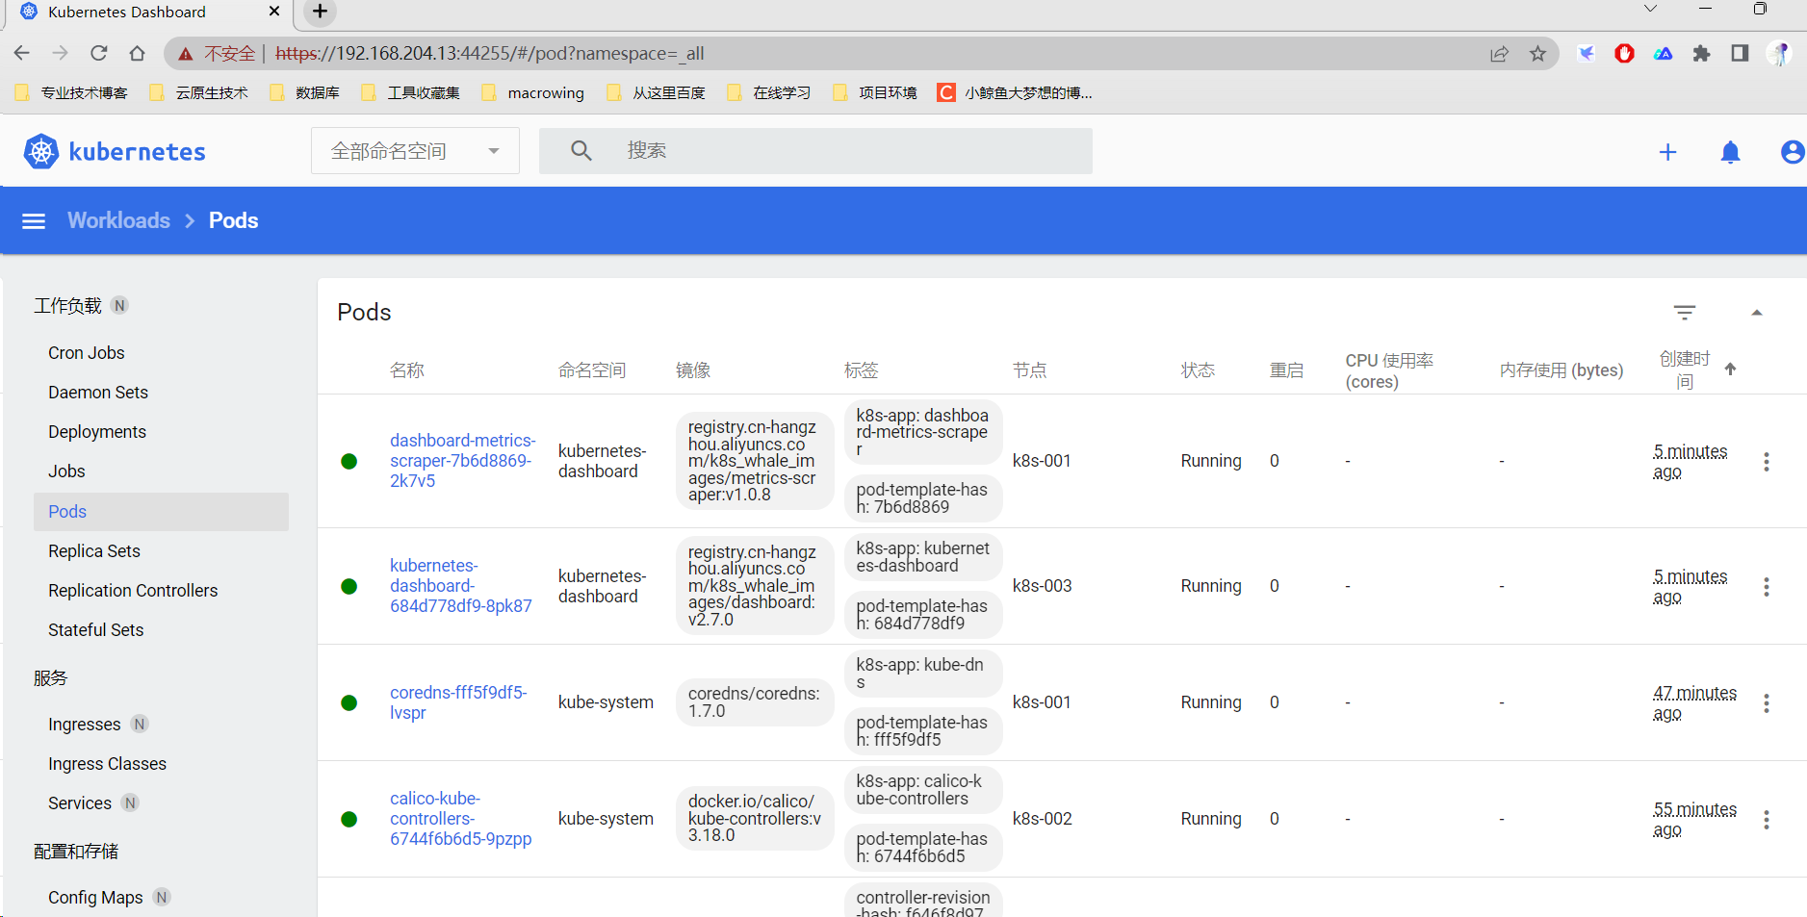Go to the Workloads breadcrumb
The image size is (1807, 917).
pos(118,220)
